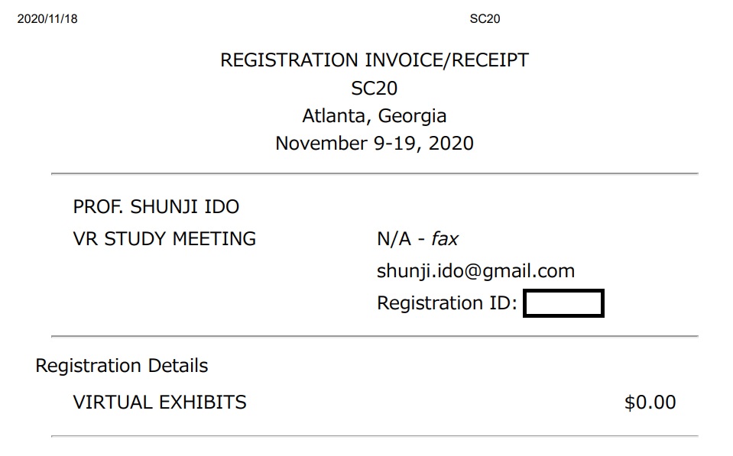The width and height of the screenshot is (733, 456).
Task: Click the italic word fax
Action: point(445,238)
